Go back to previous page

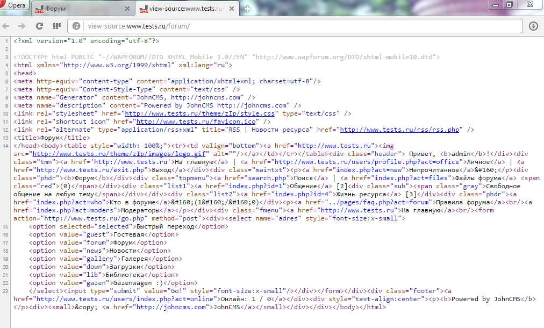tap(6, 26)
